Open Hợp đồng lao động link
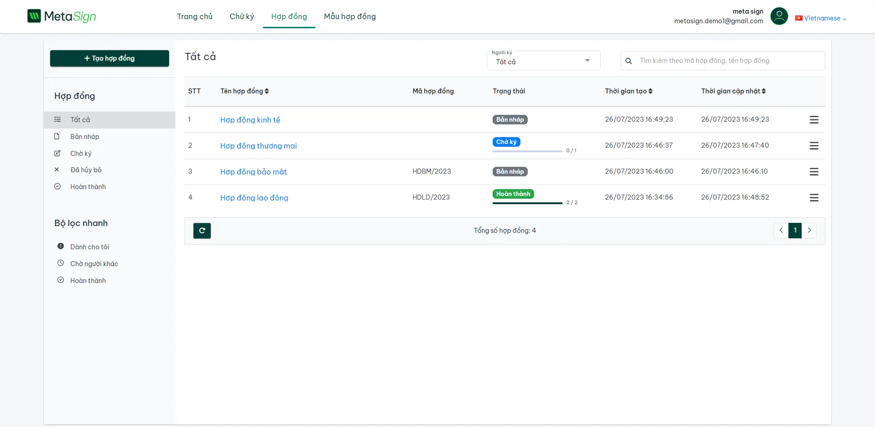Viewport: 875px width, 427px height. point(254,198)
